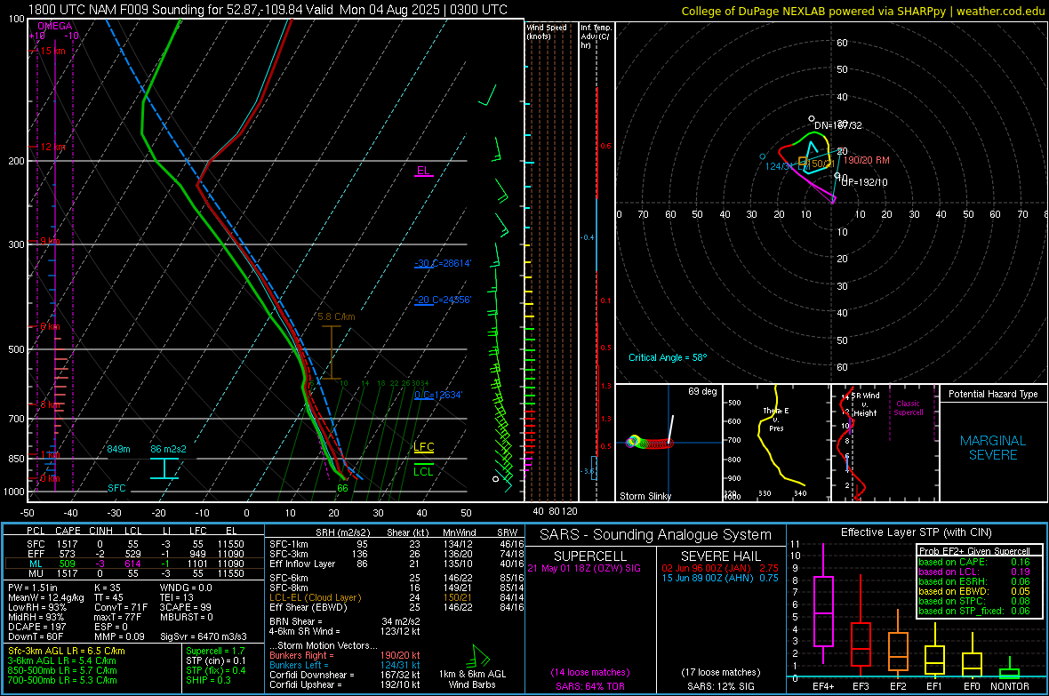Image resolution: width=1049 pixels, height=696 pixels.
Task: Click the yellow 'LFC' level marker
Action: click(x=423, y=447)
